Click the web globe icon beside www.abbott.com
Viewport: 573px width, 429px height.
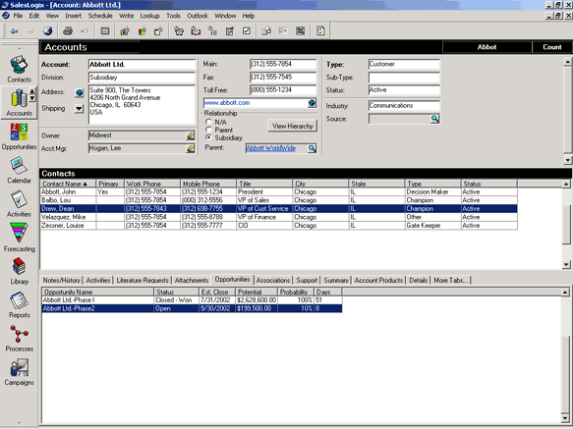312,103
